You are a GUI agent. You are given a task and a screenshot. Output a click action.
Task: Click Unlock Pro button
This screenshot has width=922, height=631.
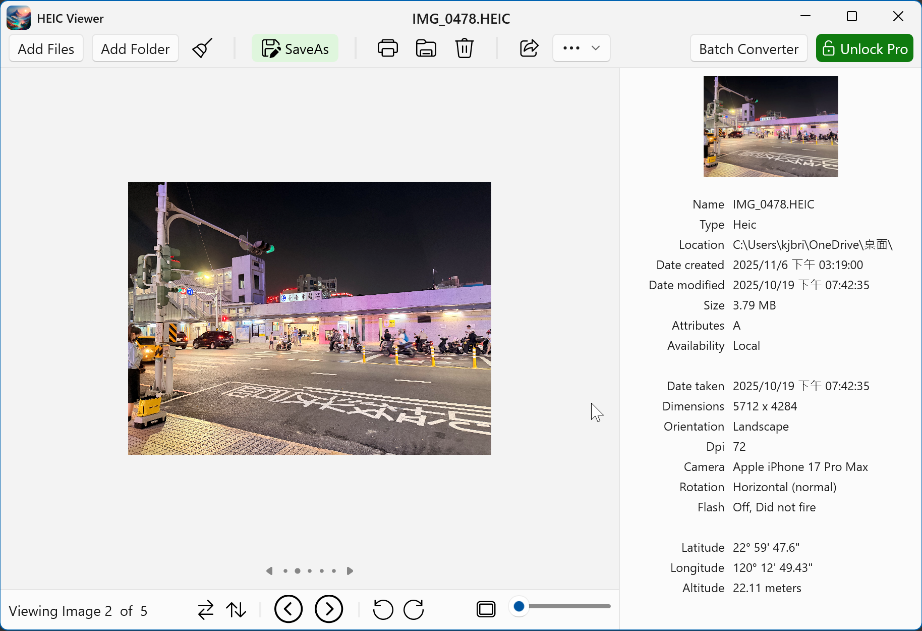865,48
